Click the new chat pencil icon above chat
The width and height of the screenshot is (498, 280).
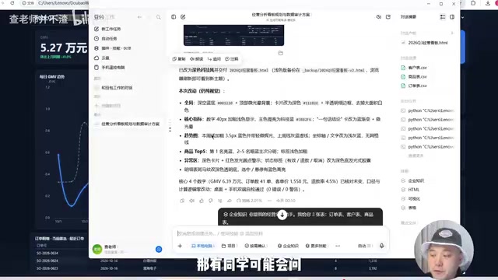pos(183,17)
